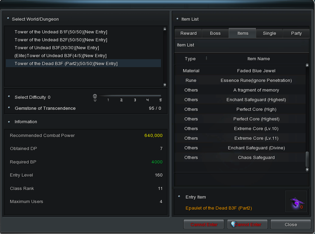Click the Close button

(291, 224)
